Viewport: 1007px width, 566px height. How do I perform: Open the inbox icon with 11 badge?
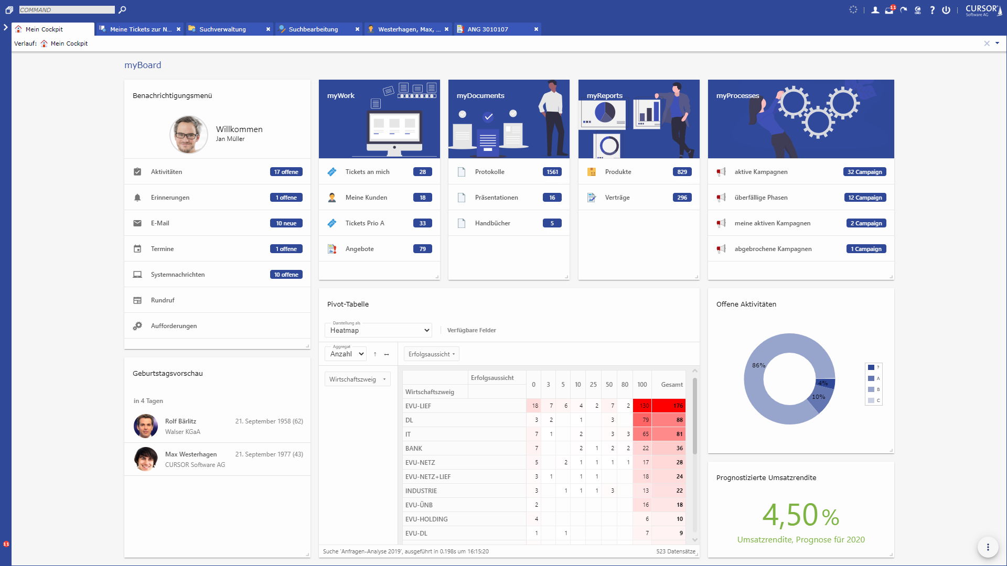coord(890,10)
